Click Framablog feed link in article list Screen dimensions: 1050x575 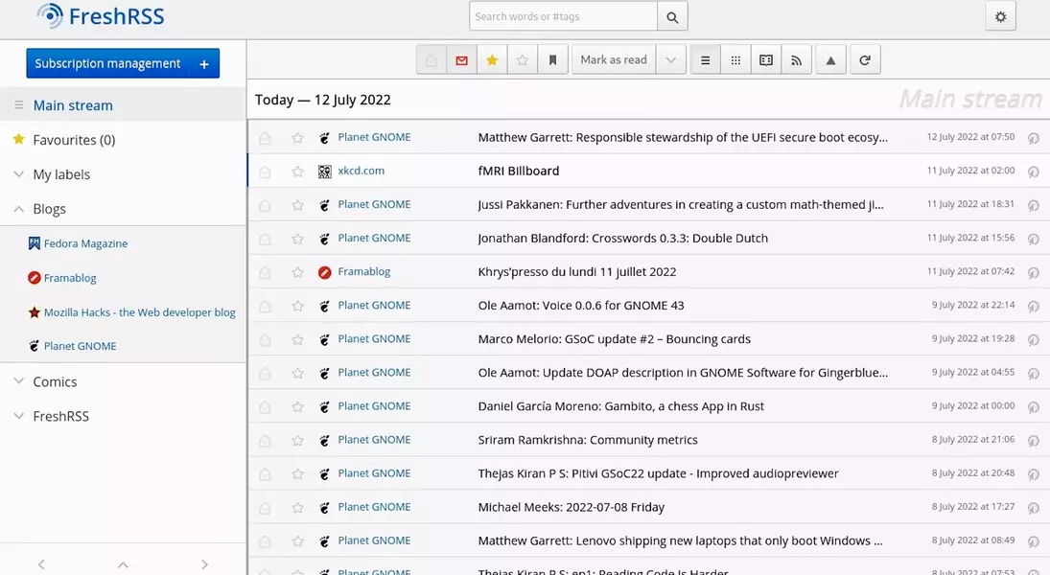pyautogui.click(x=363, y=272)
